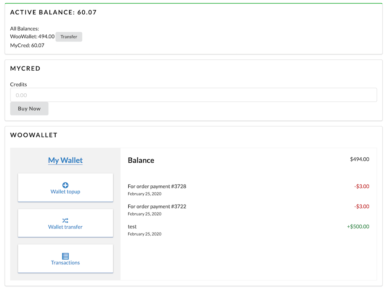
Task: Select the 'test' transaction entry
Action: click(x=132, y=227)
